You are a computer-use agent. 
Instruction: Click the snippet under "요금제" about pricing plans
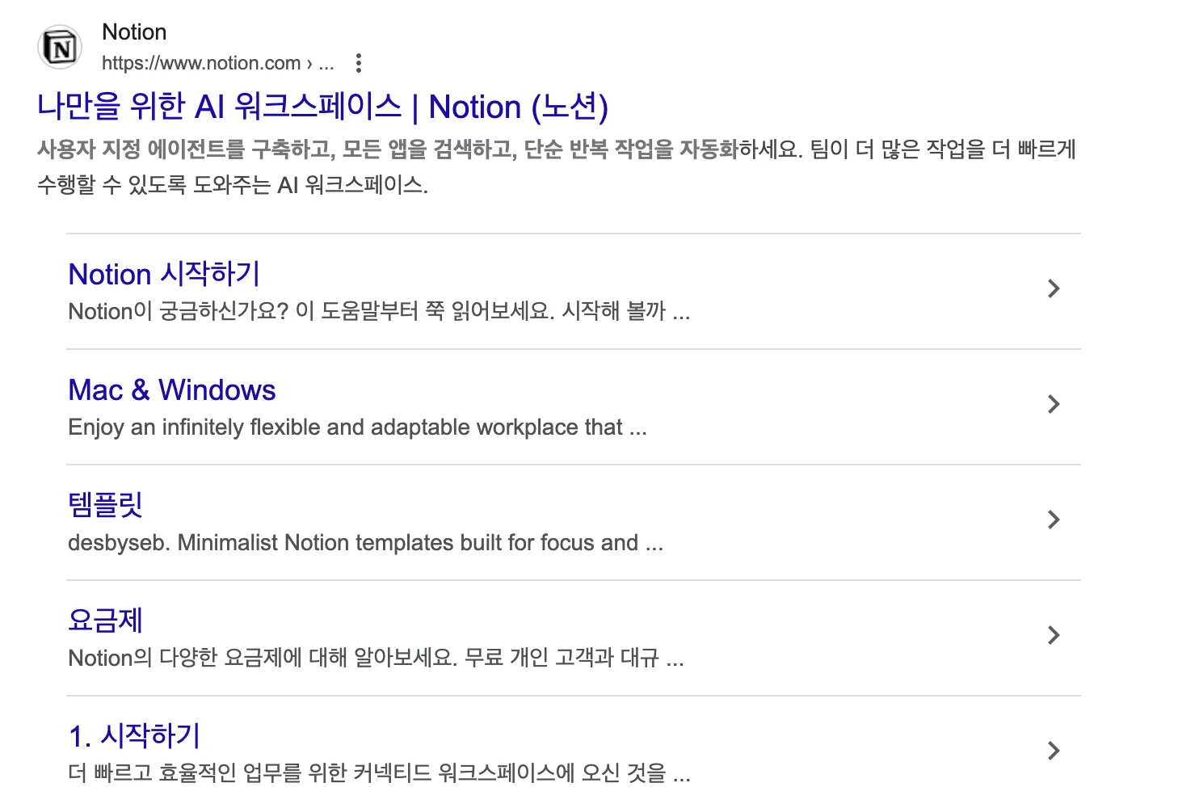(x=375, y=658)
